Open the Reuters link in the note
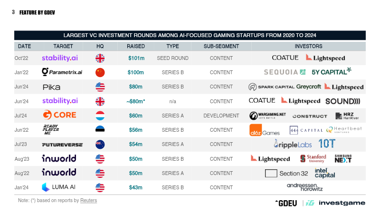 (x=88, y=201)
